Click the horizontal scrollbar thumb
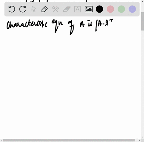 (x=69, y=140)
